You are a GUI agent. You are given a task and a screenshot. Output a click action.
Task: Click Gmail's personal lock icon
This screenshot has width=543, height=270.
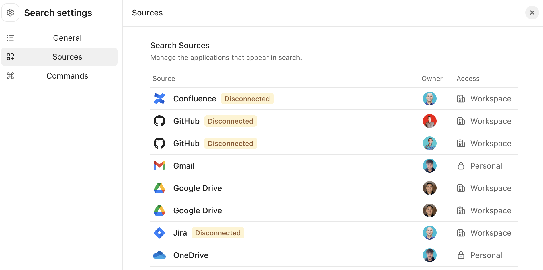(x=461, y=166)
